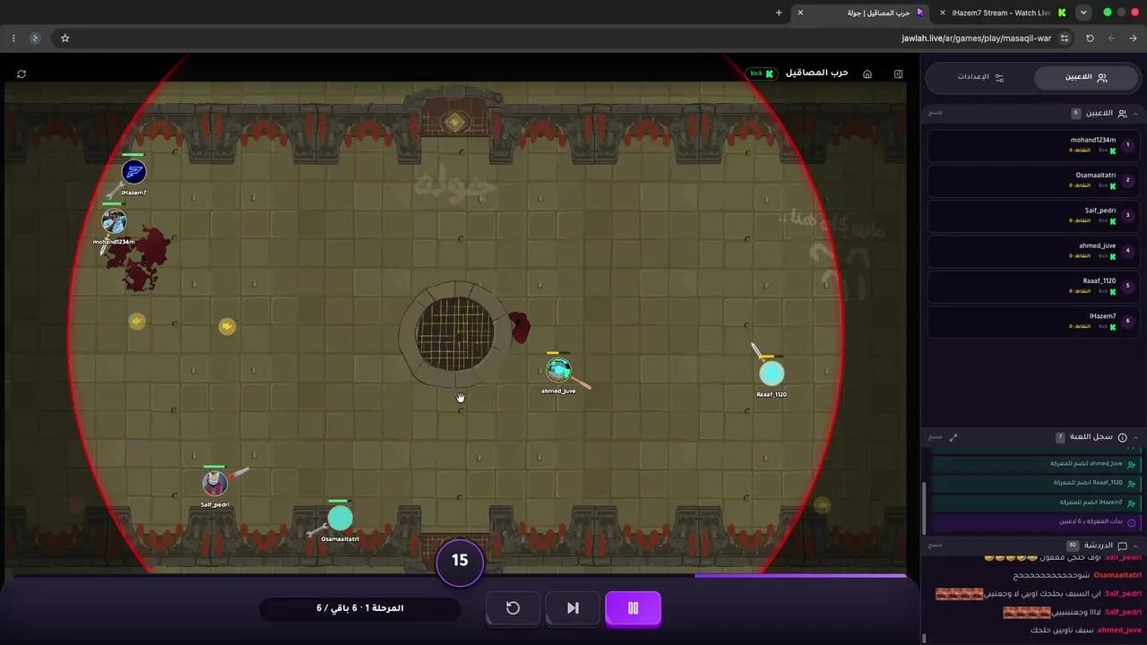1147x645 pixels.
Task: Click the Raaaf_1120 character in the arena
Action: click(772, 374)
